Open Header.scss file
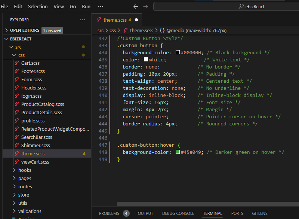Viewport: 299px width, 219px height. tap(34, 88)
